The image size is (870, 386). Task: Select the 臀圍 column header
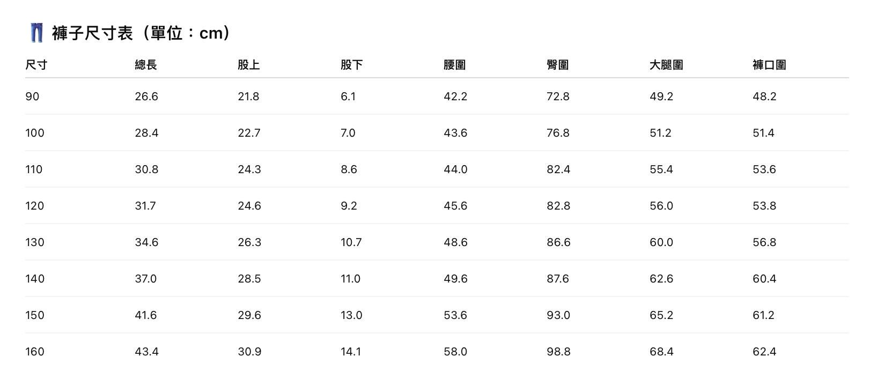click(557, 65)
